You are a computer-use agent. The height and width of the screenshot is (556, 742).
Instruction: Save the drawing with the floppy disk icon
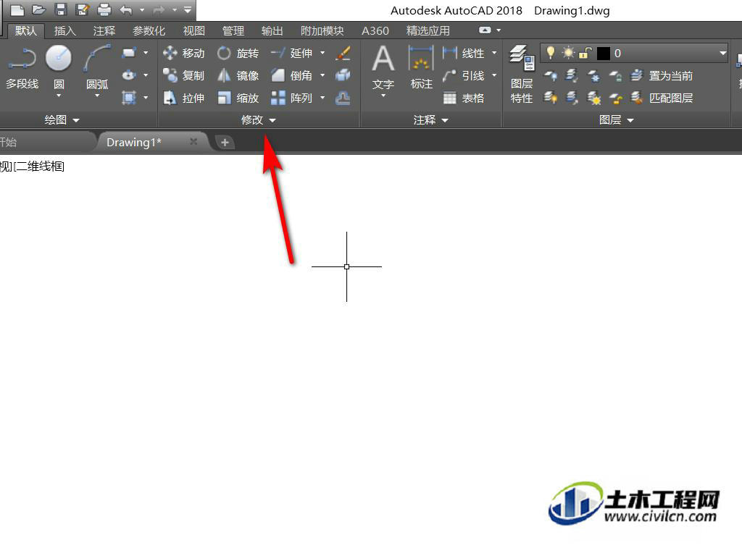point(61,10)
